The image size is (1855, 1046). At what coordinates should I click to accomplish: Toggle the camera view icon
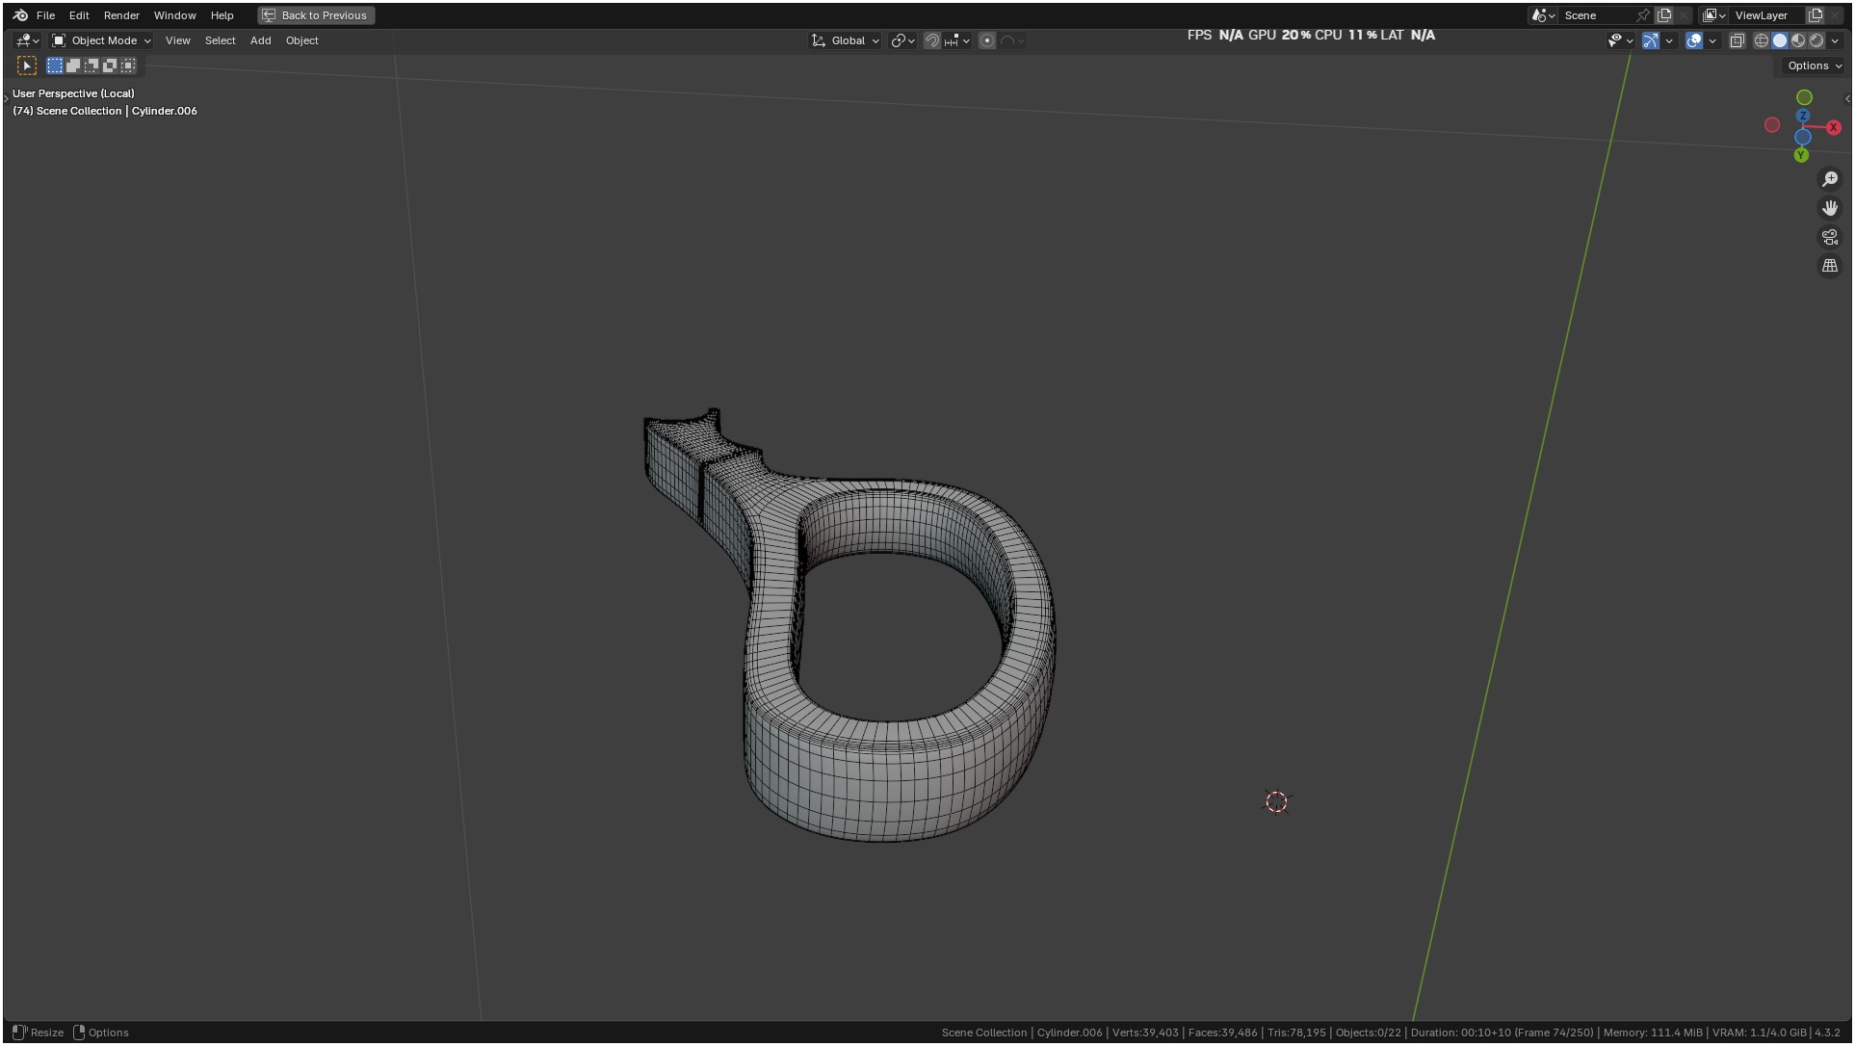point(1830,237)
